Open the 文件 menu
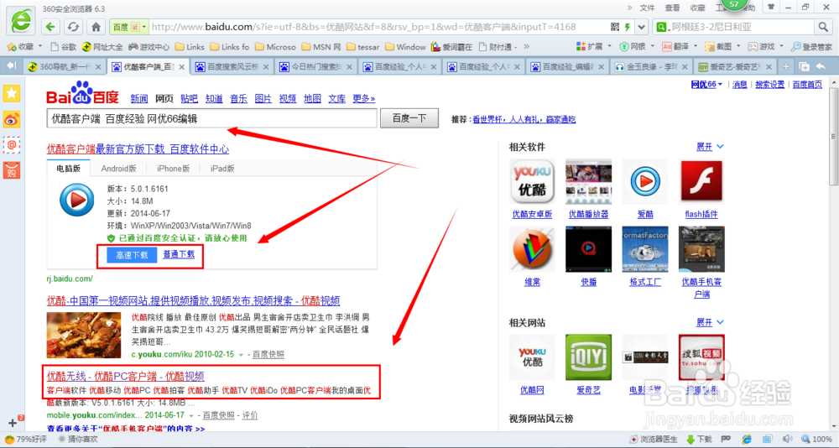 tap(648, 8)
